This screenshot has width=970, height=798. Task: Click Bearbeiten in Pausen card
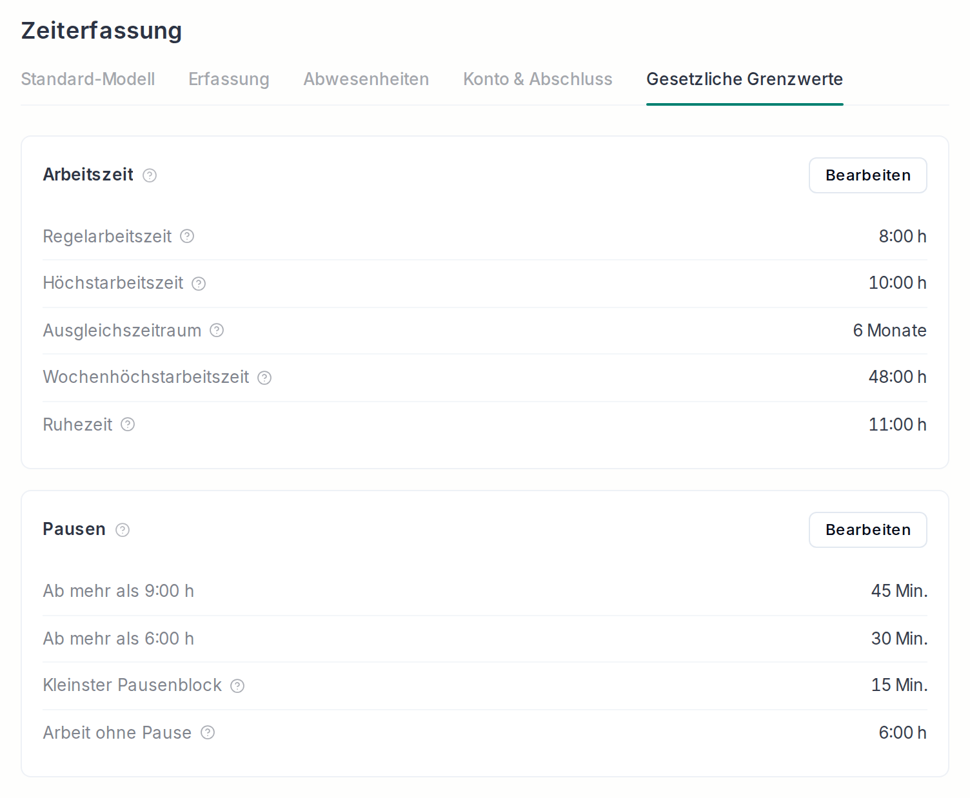[868, 530]
